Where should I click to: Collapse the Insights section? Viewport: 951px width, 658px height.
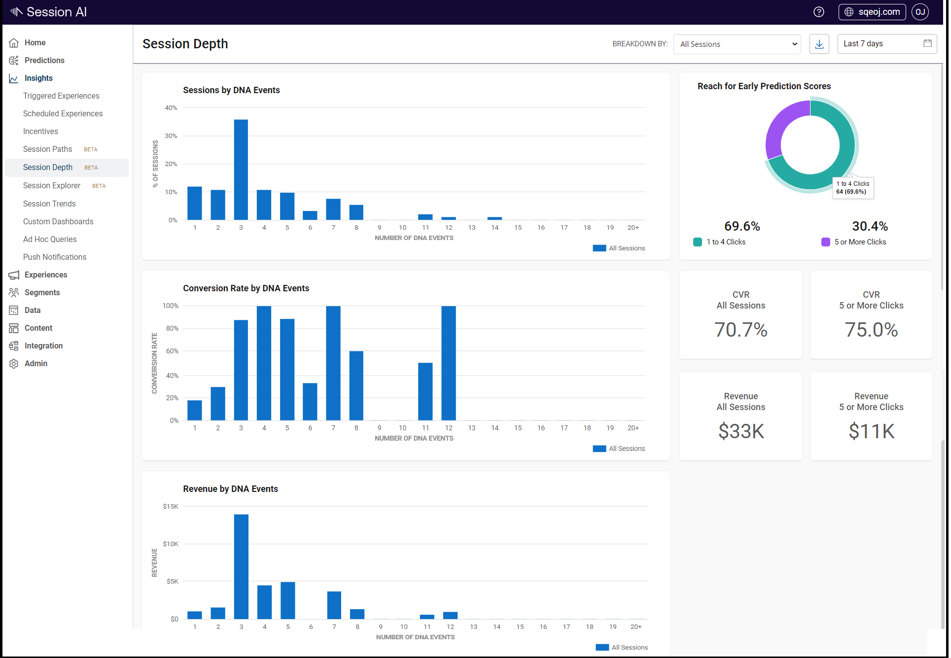pyautogui.click(x=38, y=78)
